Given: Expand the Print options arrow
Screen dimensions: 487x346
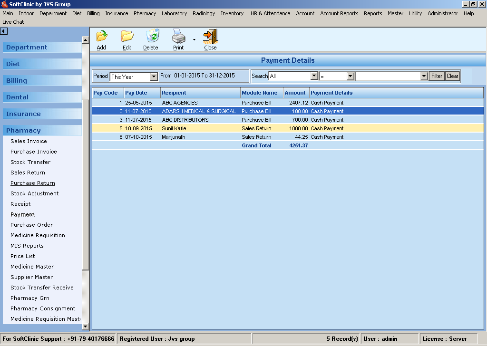Looking at the screenshot, I should point(194,40).
